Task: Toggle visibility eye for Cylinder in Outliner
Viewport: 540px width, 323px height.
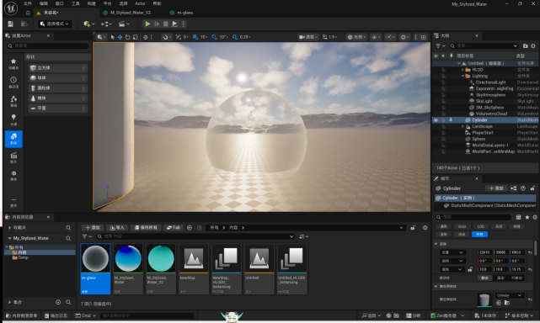Action: point(436,120)
